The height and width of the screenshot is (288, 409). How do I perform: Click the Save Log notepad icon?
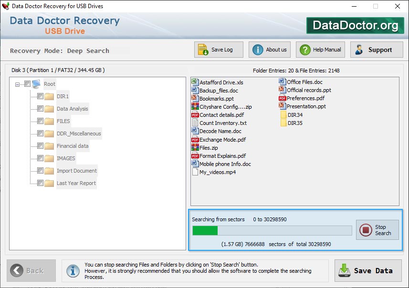point(203,50)
